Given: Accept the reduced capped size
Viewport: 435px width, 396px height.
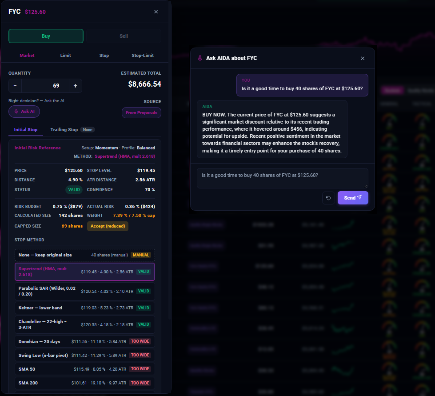Looking at the screenshot, I should click(x=108, y=226).
